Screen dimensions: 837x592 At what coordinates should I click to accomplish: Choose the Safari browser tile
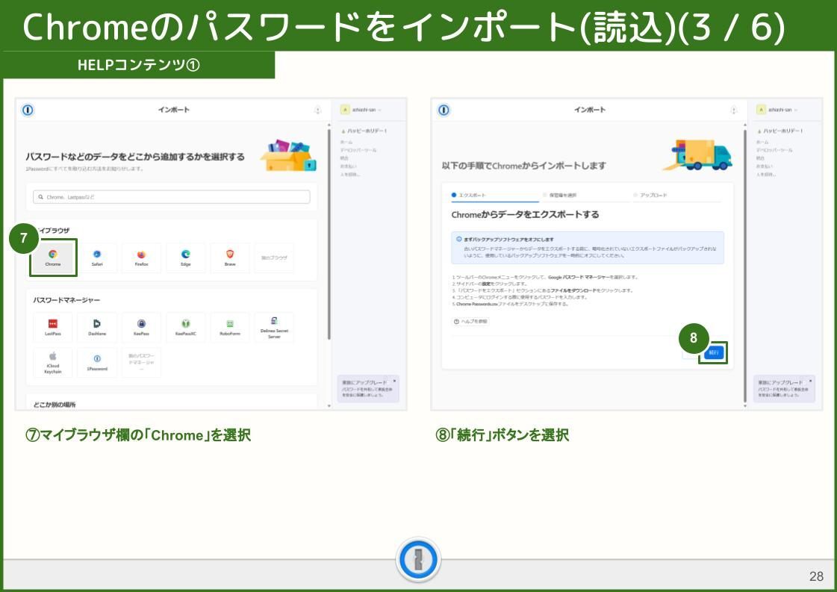pyautogui.click(x=97, y=258)
